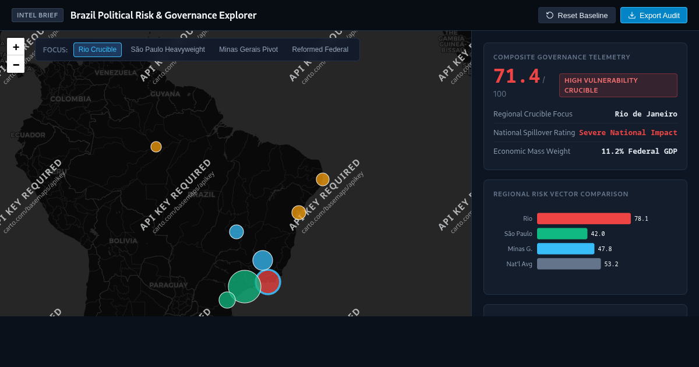Click the orange marker in northwest Amazon region

pyautogui.click(x=156, y=147)
